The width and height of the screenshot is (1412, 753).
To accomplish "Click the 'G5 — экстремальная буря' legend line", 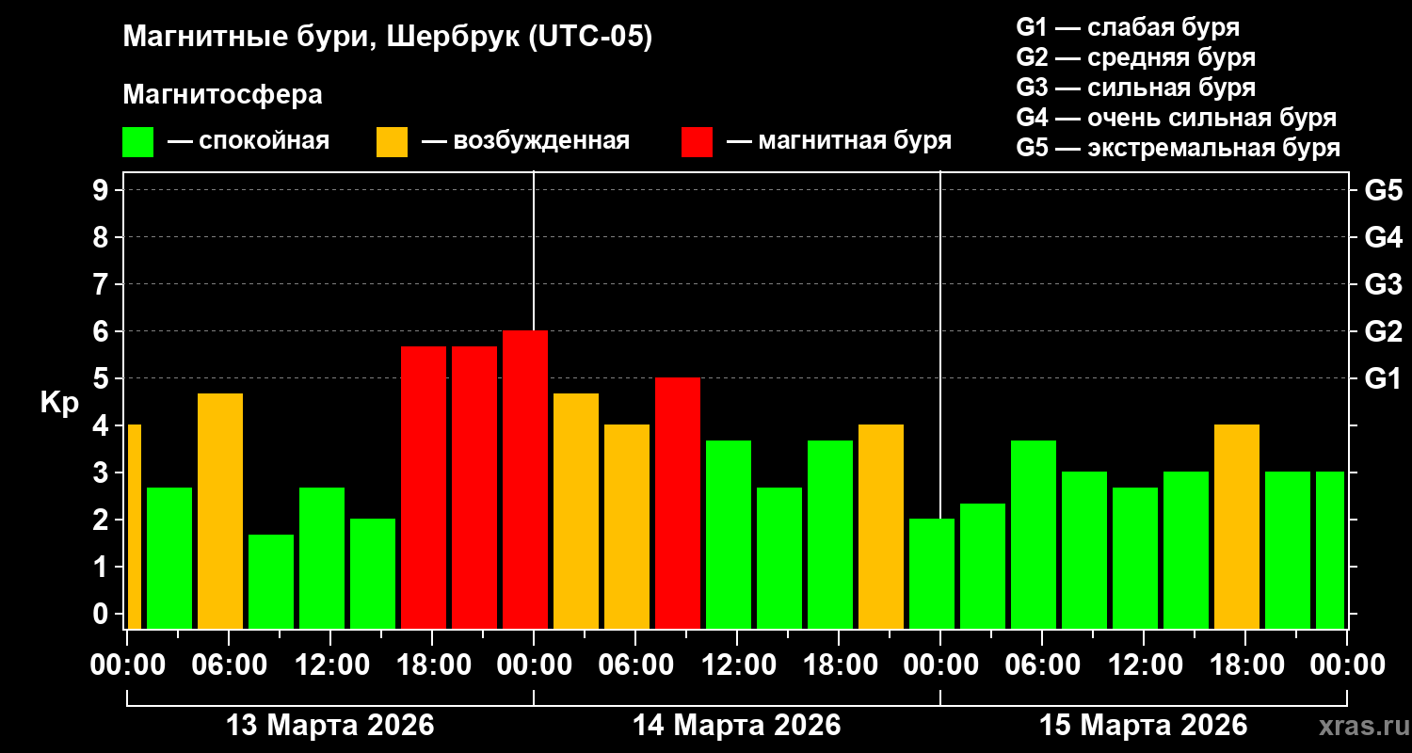I will click(1178, 149).
